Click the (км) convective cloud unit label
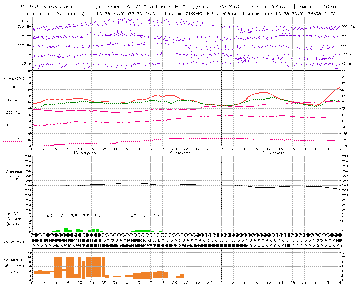Viewport: 356px width, 285px height. 14,271
